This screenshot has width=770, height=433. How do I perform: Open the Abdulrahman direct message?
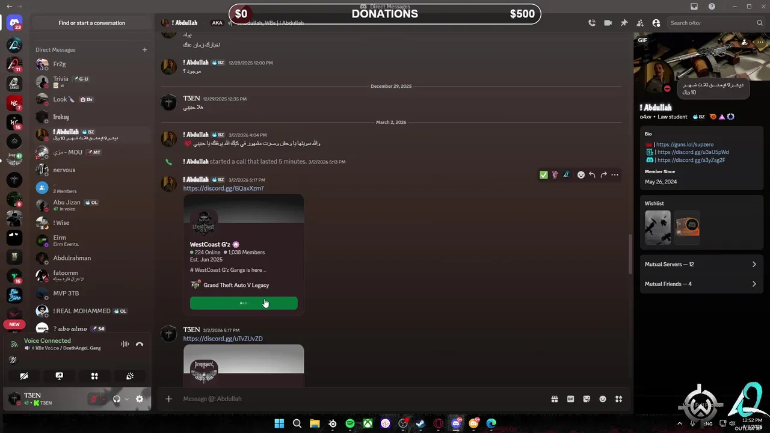click(x=92, y=258)
